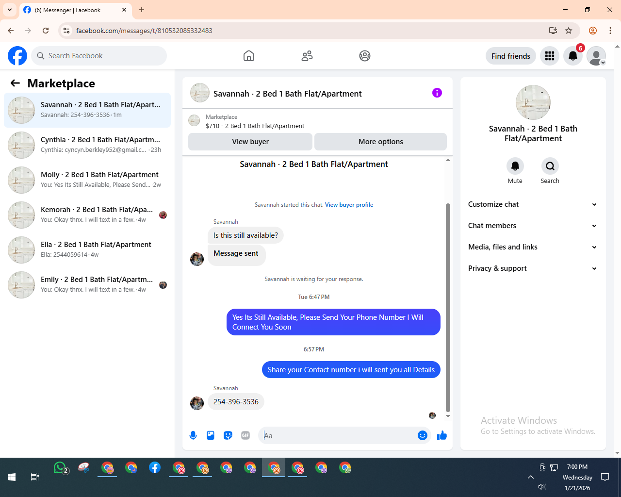The height and width of the screenshot is (497, 621).
Task: Click the taskbar clock showing 7:00 PM
Action: pyautogui.click(x=577, y=477)
